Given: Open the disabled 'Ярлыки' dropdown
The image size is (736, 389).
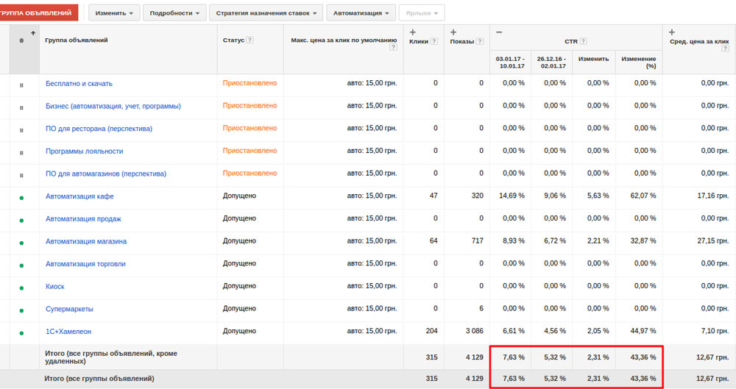Looking at the screenshot, I should coord(422,13).
